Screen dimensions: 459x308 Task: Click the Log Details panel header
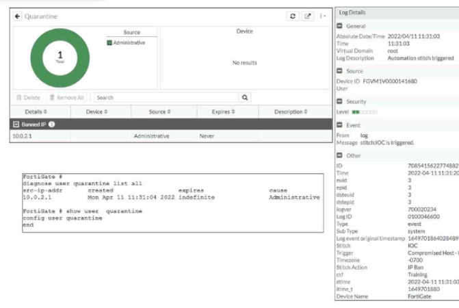pyautogui.click(x=397, y=12)
